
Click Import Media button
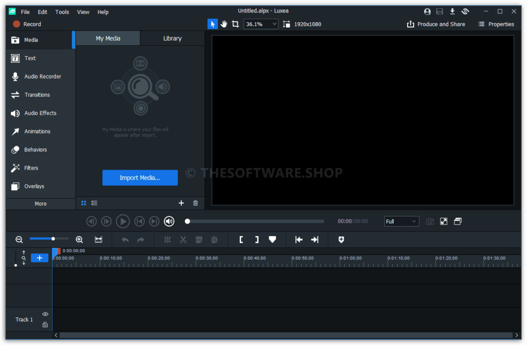[x=140, y=178]
